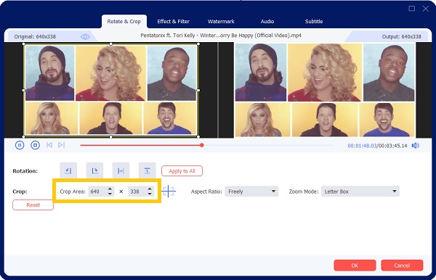Toggle the original preview eye icon
436x280 pixels.
point(85,36)
